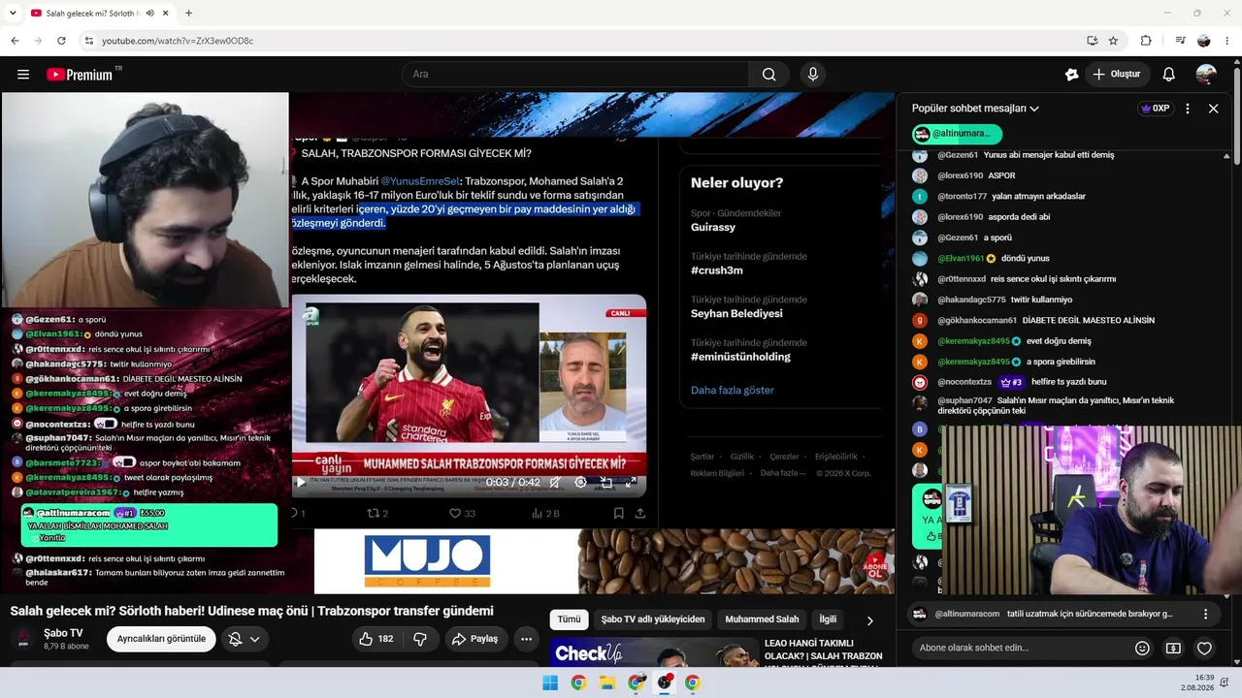Click the Şabo TV channel avatar
Image resolution: width=1242 pixels, height=698 pixels.
23,639
